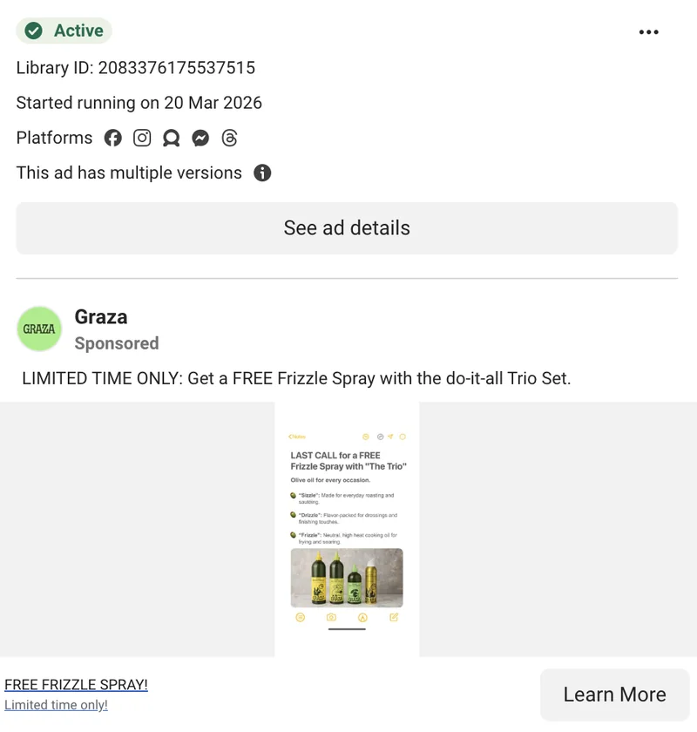The width and height of the screenshot is (697, 732).
Task: Click the Threads platform icon
Action: 229,138
